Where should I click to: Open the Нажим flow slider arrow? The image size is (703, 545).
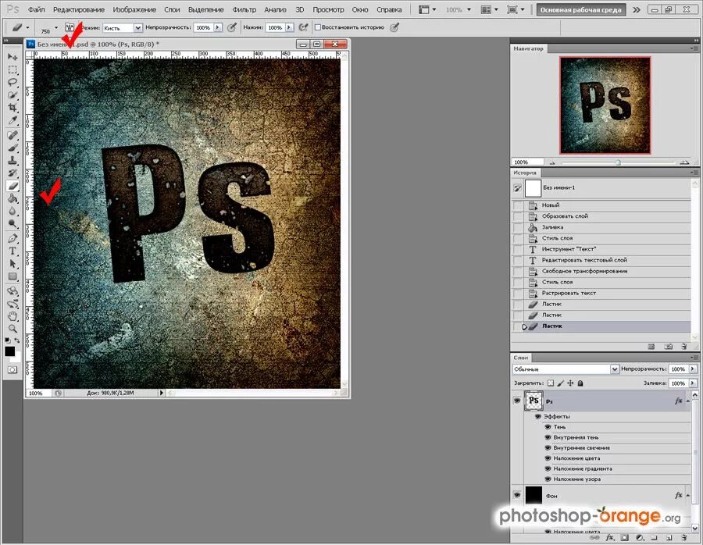pos(289,28)
